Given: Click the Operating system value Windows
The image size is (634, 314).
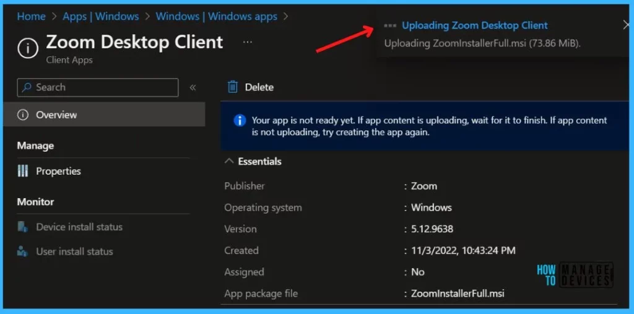Looking at the screenshot, I should point(432,207).
